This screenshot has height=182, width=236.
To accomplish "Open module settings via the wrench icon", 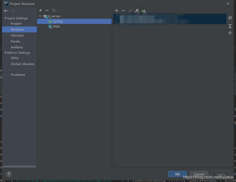I will coord(137,11).
